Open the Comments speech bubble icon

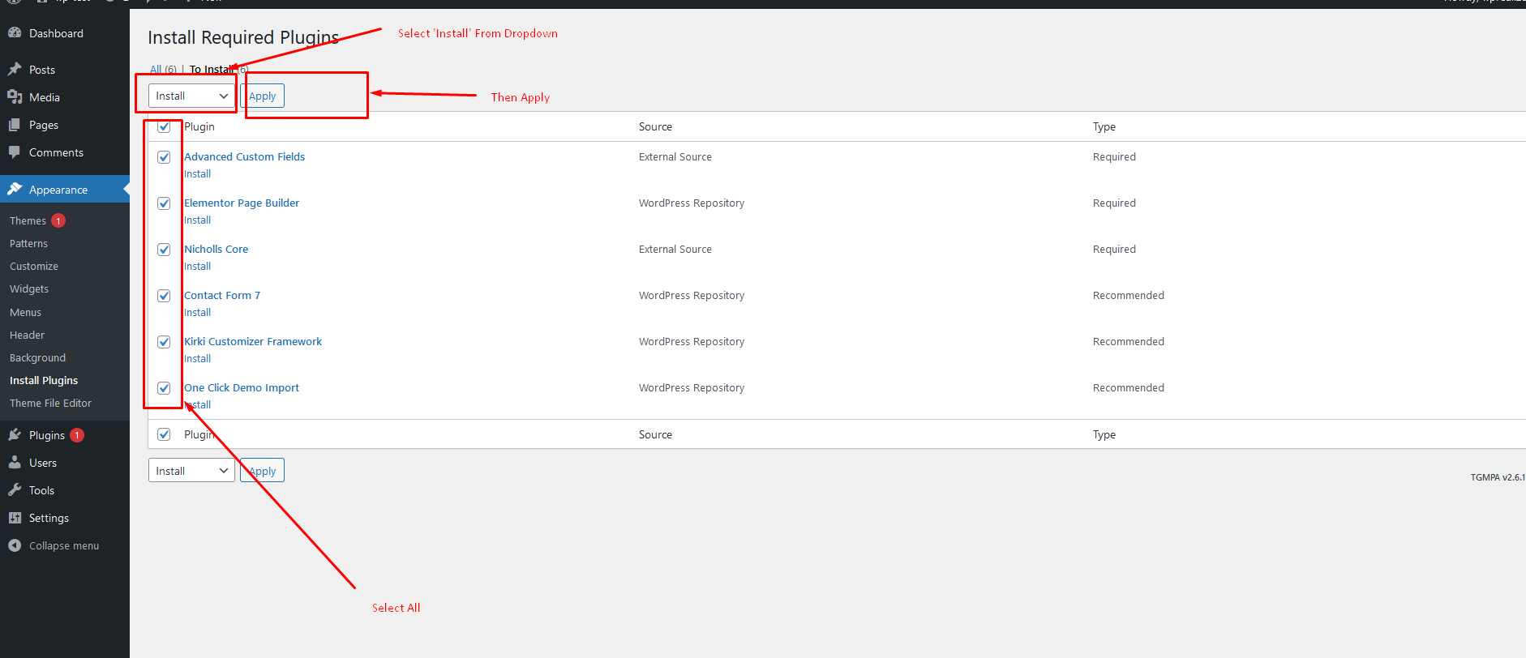pyautogui.click(x=15, y=152)
